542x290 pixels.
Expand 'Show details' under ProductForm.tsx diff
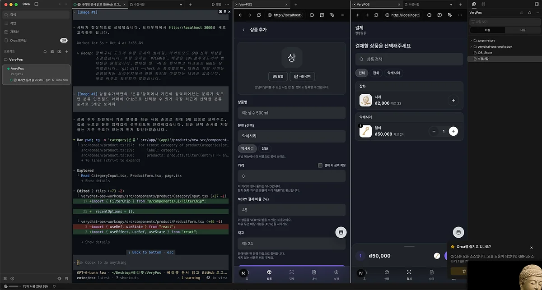tap(95, 242)
